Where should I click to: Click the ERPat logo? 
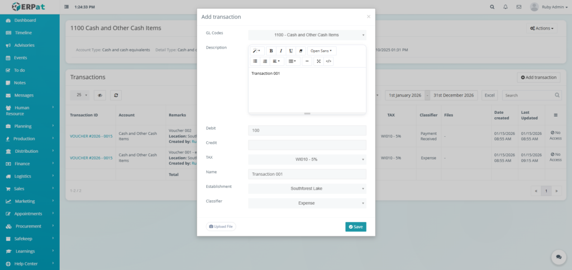30,7
